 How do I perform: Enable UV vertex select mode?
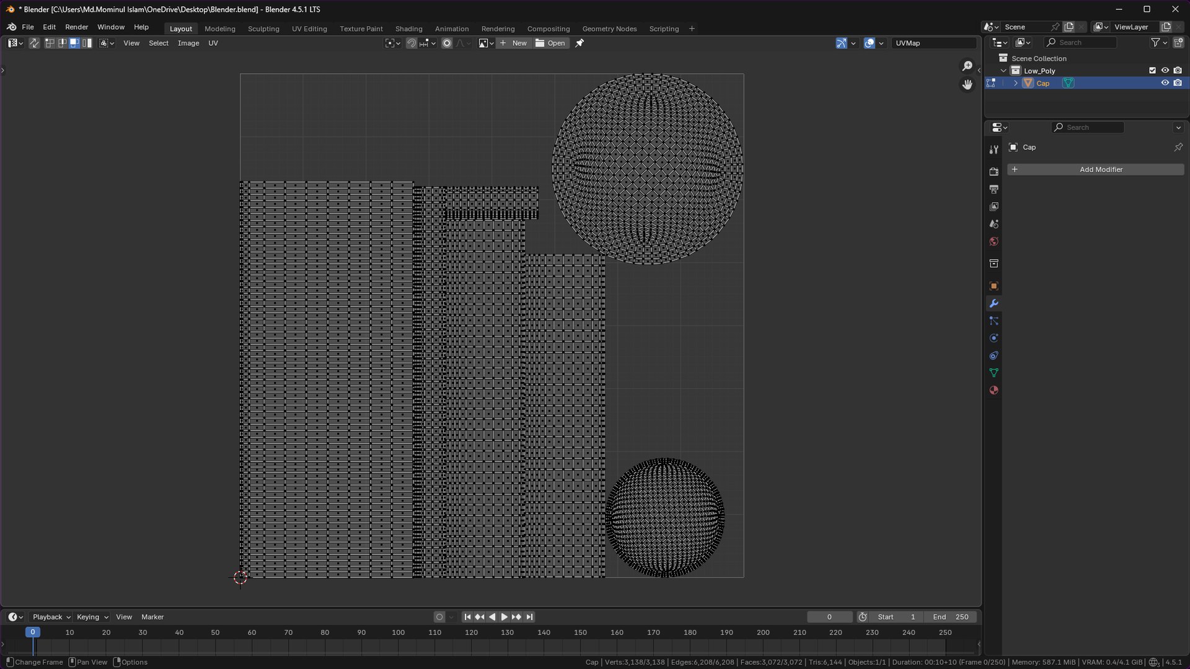click(50, 43)
